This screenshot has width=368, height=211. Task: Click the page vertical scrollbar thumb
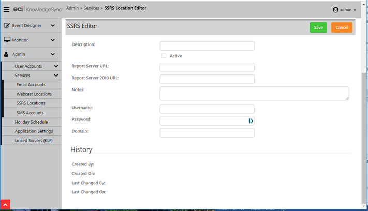(x=364, y=138)
